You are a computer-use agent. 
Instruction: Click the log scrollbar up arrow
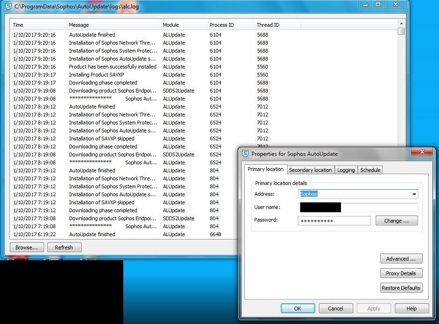(401, 24)
